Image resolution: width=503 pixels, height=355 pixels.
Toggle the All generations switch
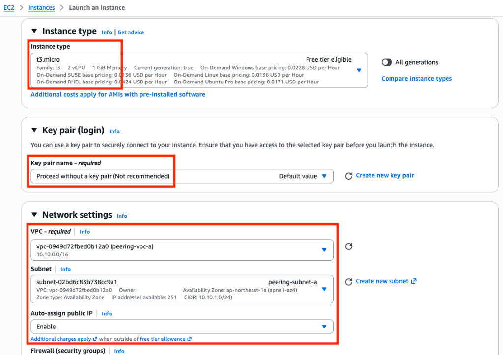tap(387, 62)
